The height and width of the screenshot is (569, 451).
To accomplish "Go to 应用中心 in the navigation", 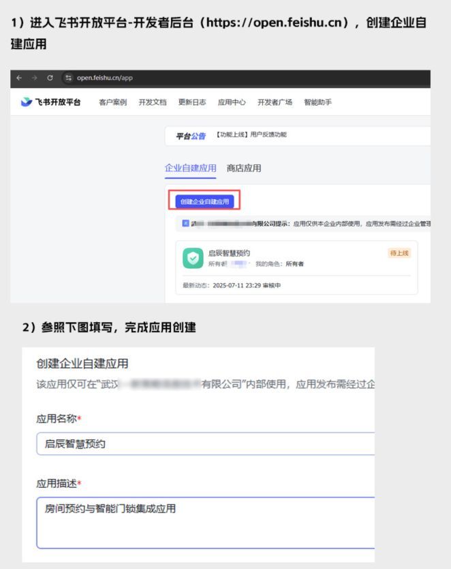I will click(x=232, y=102).
